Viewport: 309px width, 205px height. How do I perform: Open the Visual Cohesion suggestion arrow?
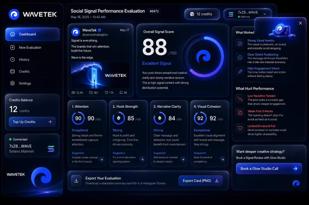click(223, 159)
